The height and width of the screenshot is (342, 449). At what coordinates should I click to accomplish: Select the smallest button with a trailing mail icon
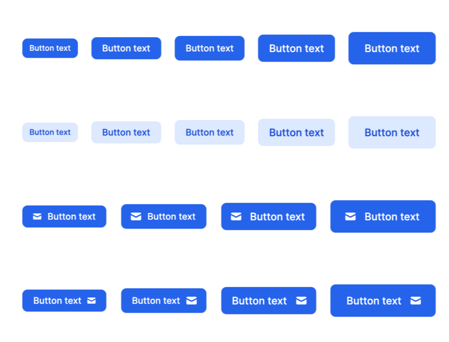[64, 300]
